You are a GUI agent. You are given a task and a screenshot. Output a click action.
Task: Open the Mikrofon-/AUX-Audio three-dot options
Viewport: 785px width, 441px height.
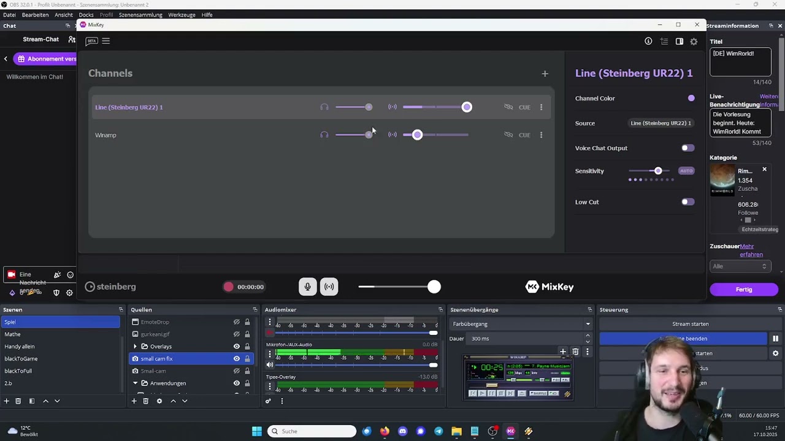pos(269,353)
